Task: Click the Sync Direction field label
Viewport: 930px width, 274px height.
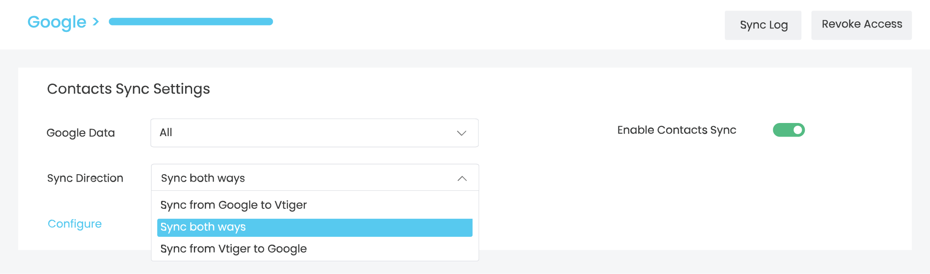Action: (x=85, y=178)
